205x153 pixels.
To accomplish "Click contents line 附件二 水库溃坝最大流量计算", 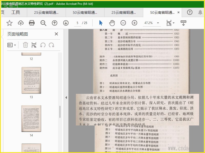I will click(x=139, y=60).
